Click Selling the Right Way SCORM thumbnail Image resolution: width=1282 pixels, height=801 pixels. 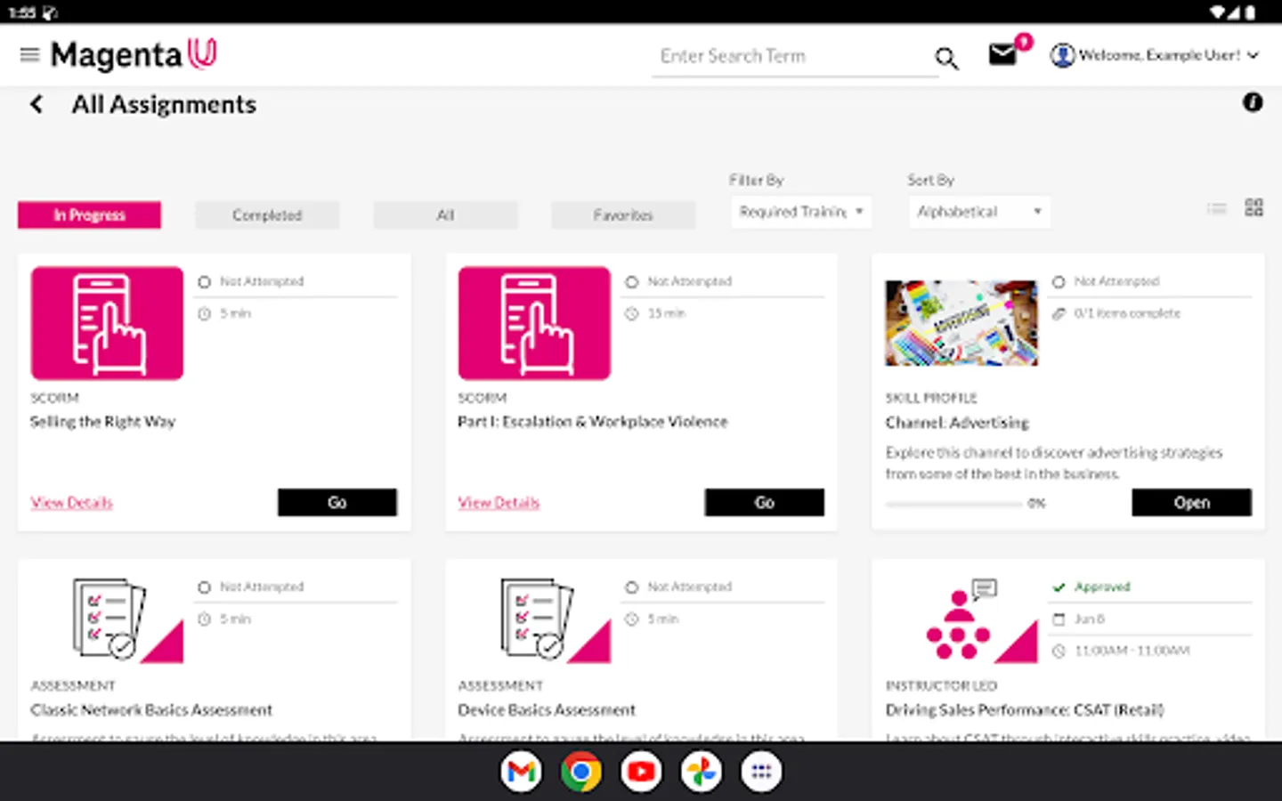(107, 323)
